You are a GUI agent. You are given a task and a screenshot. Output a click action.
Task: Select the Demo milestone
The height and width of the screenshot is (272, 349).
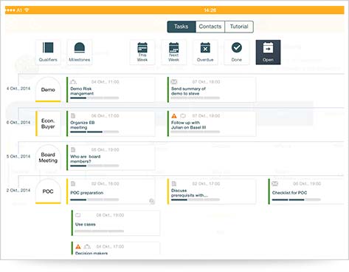[48, 89]
